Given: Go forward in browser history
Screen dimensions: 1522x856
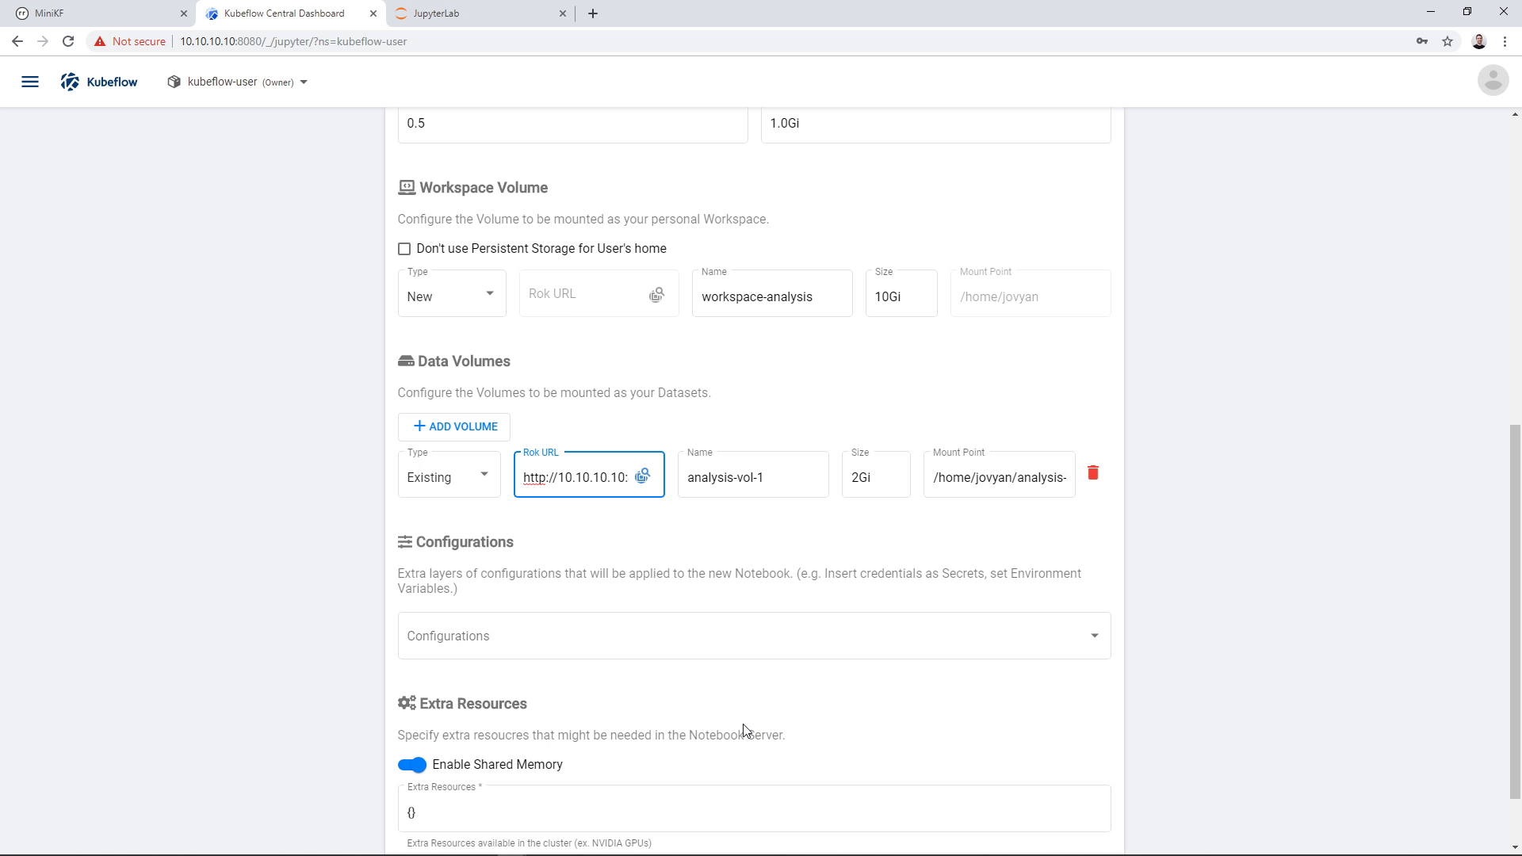Looking at the screenshot, I should 43,41.
